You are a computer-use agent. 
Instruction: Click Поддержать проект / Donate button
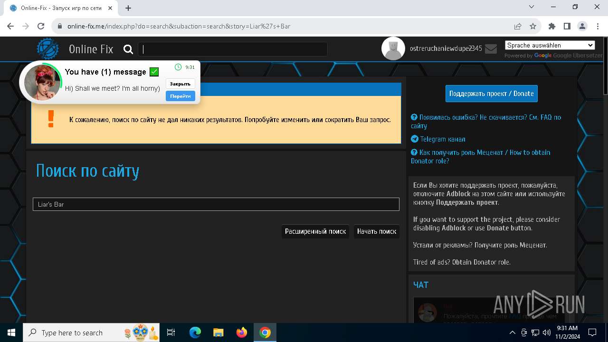(492, 94)
